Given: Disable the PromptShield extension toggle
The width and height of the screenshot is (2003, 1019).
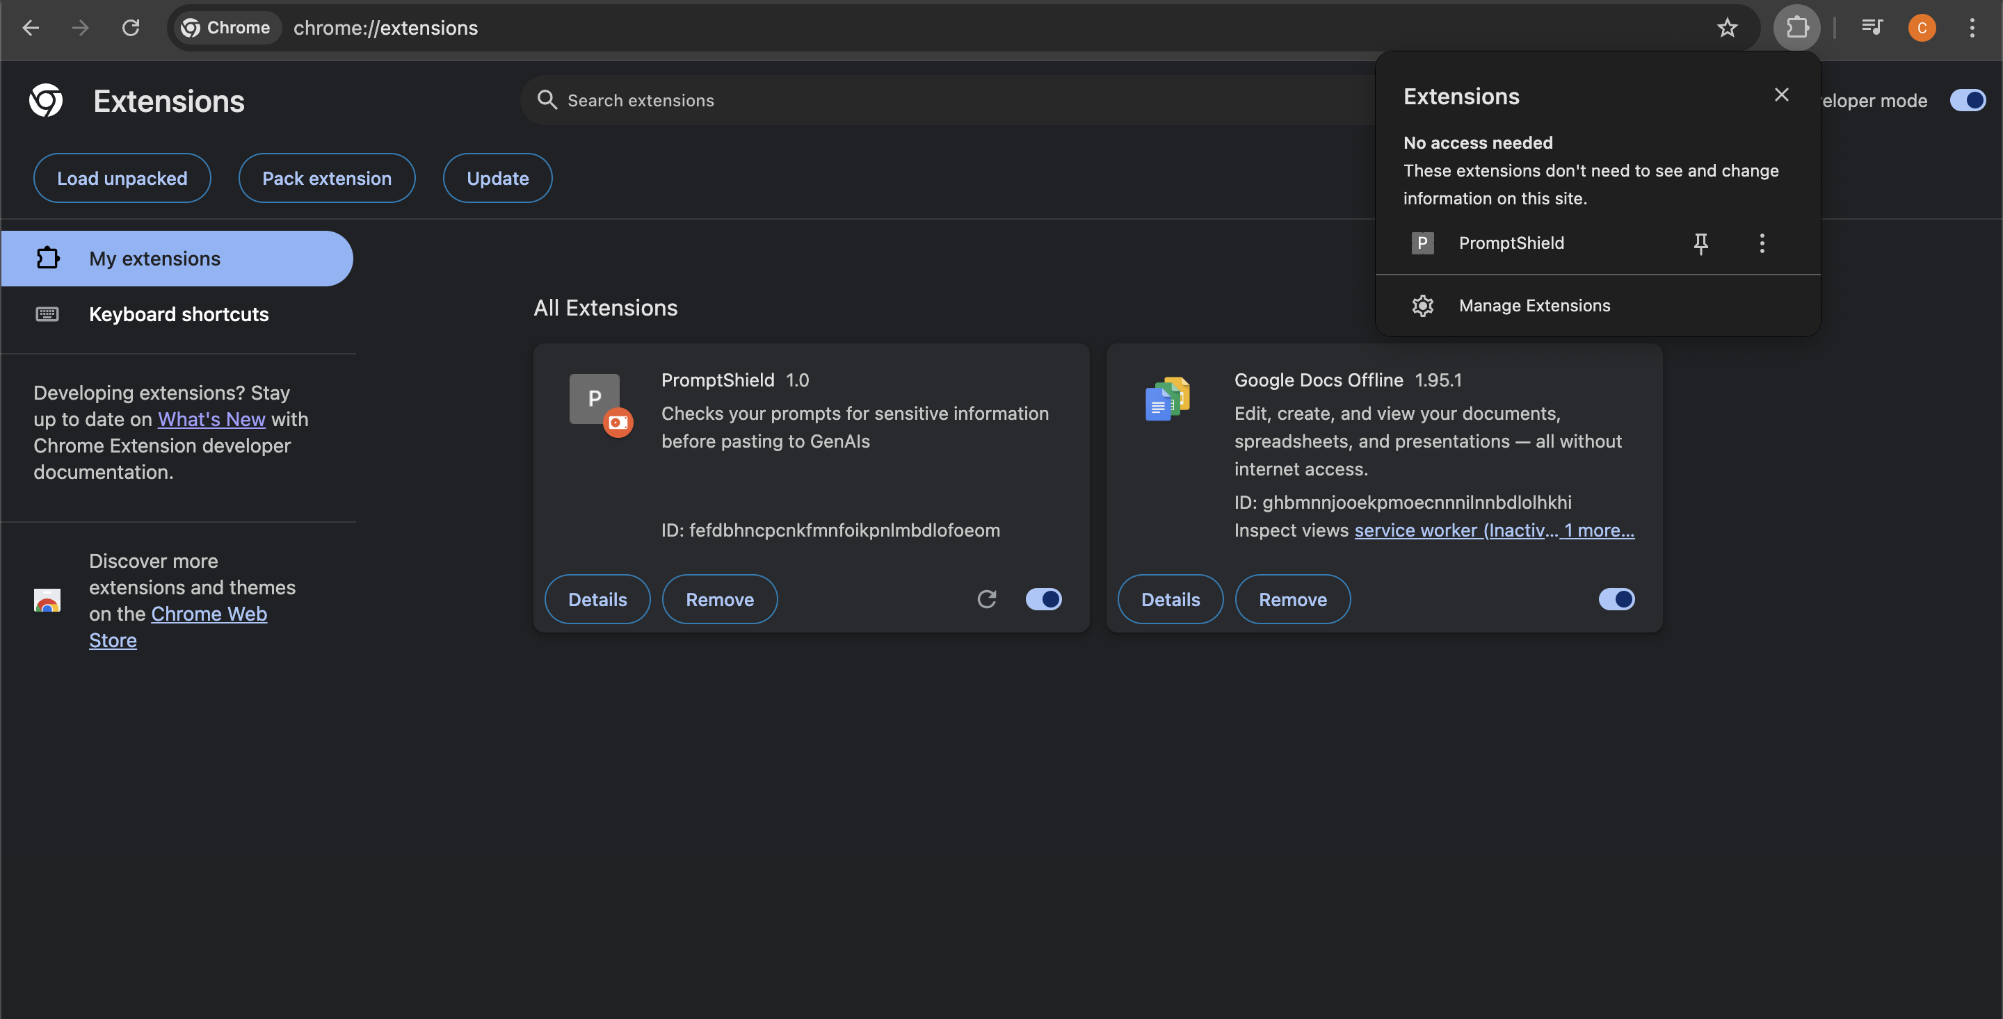Looking at the screenshot, I should tap(1043, 599).
